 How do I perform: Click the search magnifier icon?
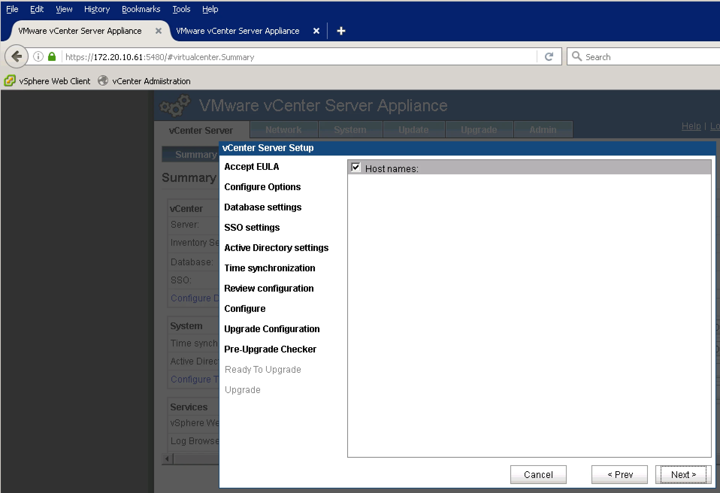tap(576, 56)
